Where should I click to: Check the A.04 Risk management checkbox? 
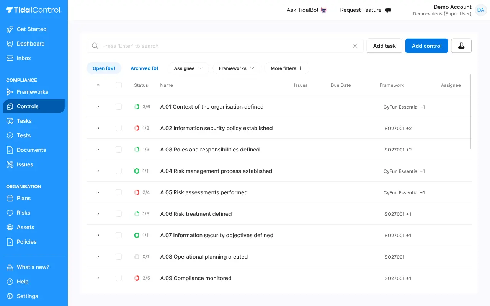coord(119,171)
